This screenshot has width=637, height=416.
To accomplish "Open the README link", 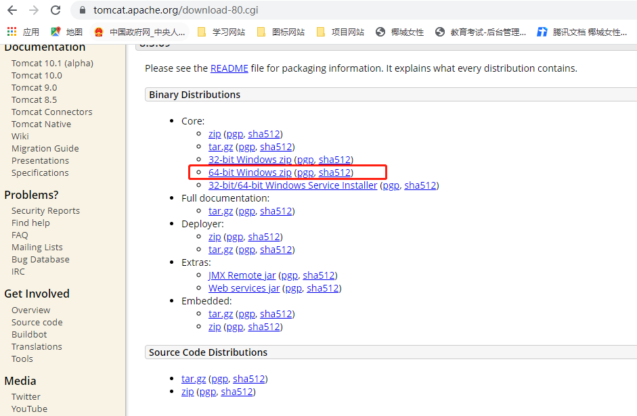I will coord(229,68).
